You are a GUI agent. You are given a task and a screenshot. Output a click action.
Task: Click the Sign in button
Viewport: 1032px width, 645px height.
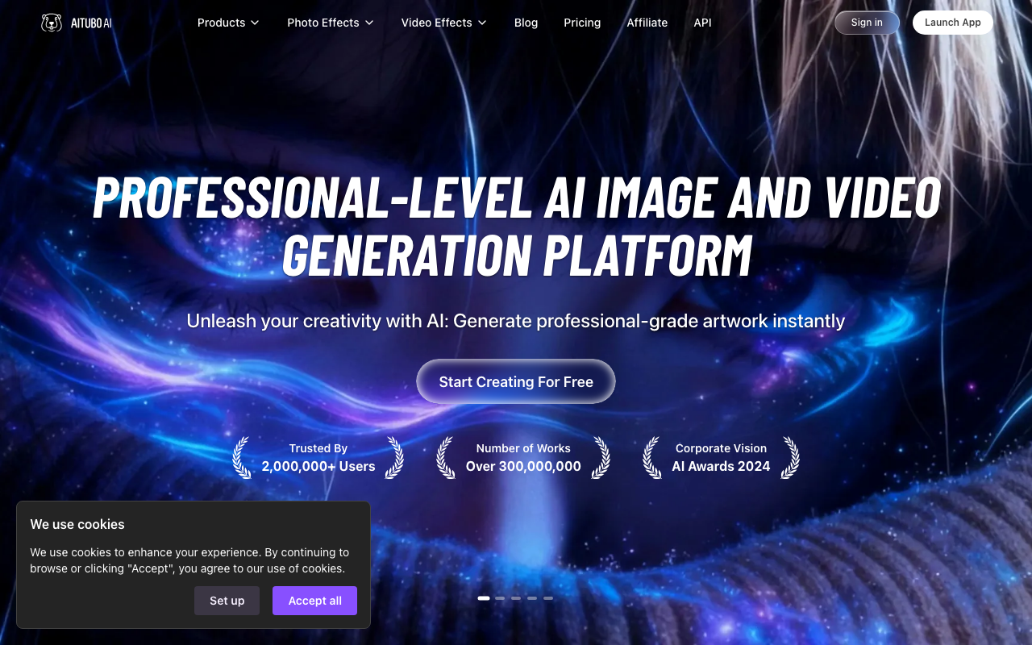[867, 23]
